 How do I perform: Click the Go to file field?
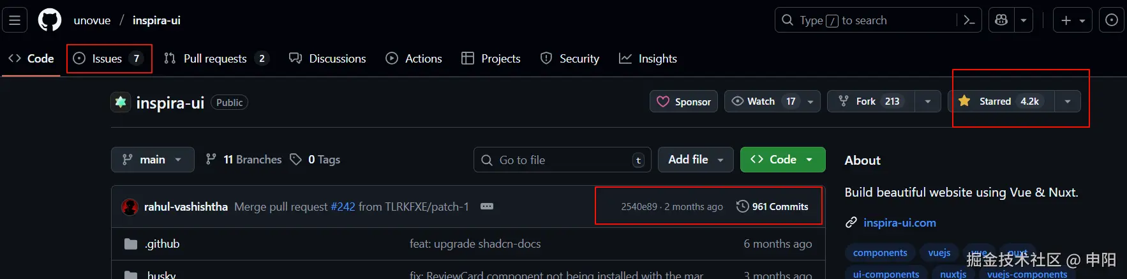pos(562,160)
